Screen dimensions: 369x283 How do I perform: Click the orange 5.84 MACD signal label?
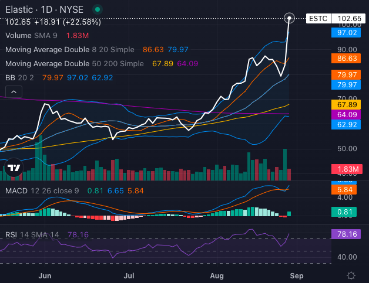344,190
